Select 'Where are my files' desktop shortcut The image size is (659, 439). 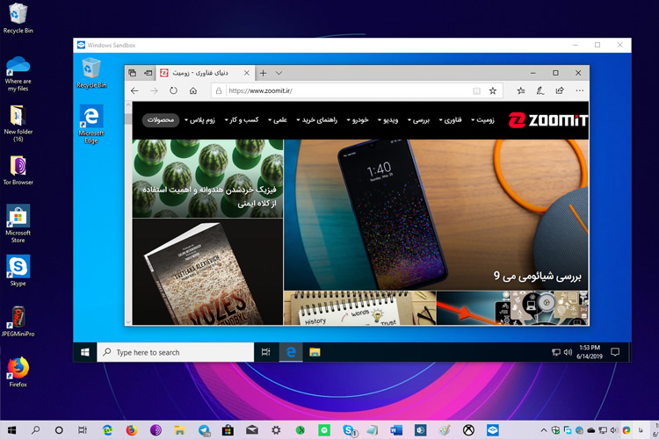tap(18, 74)
